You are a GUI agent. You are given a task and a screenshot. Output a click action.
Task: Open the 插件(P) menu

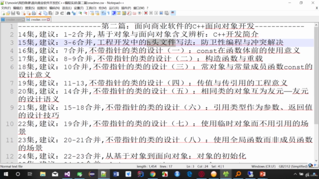pyautogui.click(x=126, y=8)
